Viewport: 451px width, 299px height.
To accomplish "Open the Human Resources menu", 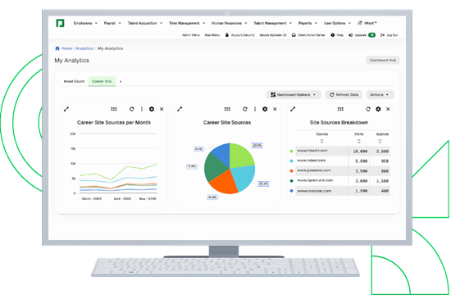I will pyautogui.click(x=230, y=23).
